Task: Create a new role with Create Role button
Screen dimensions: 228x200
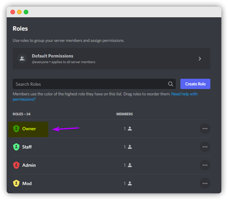Action: pyautogui.click(x=195, y=84)
